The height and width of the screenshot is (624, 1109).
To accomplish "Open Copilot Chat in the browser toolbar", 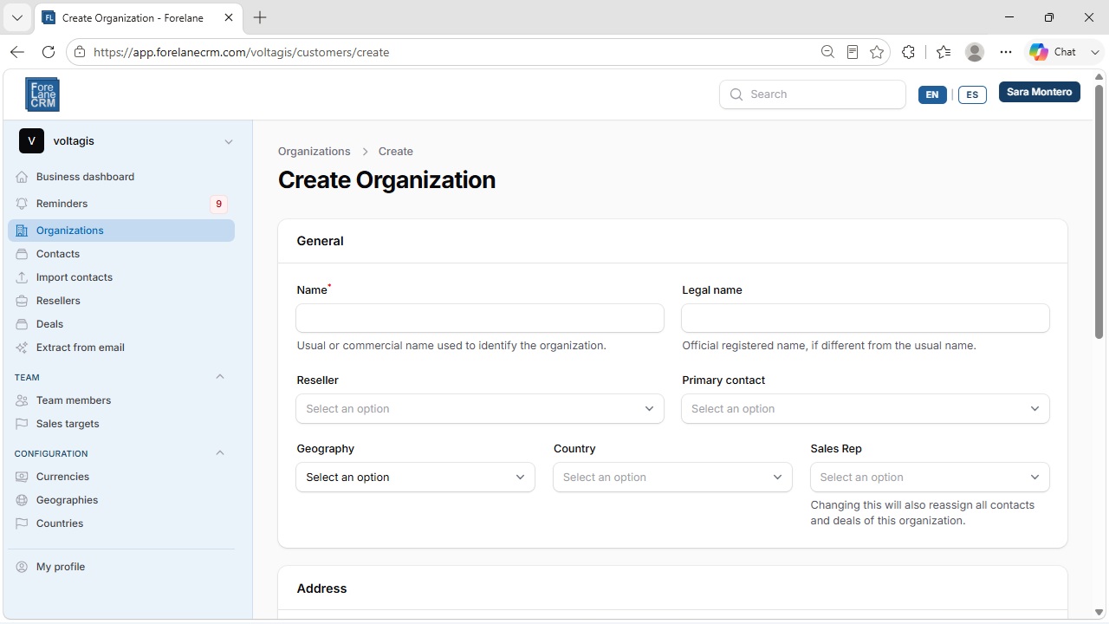I will (1053, 52).
